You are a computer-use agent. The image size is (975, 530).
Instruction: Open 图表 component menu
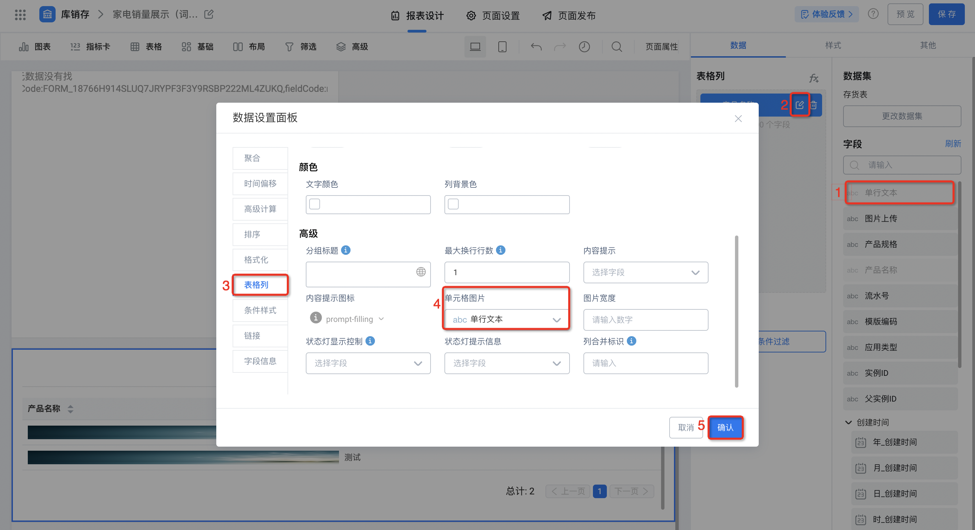point(35,46)
